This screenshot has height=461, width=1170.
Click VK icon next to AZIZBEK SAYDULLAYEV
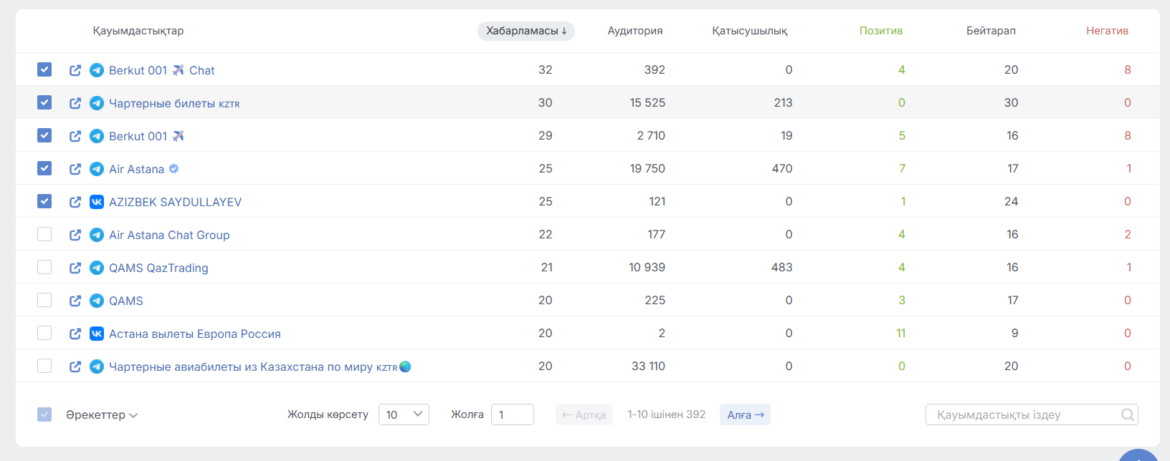tap(97, 202)
